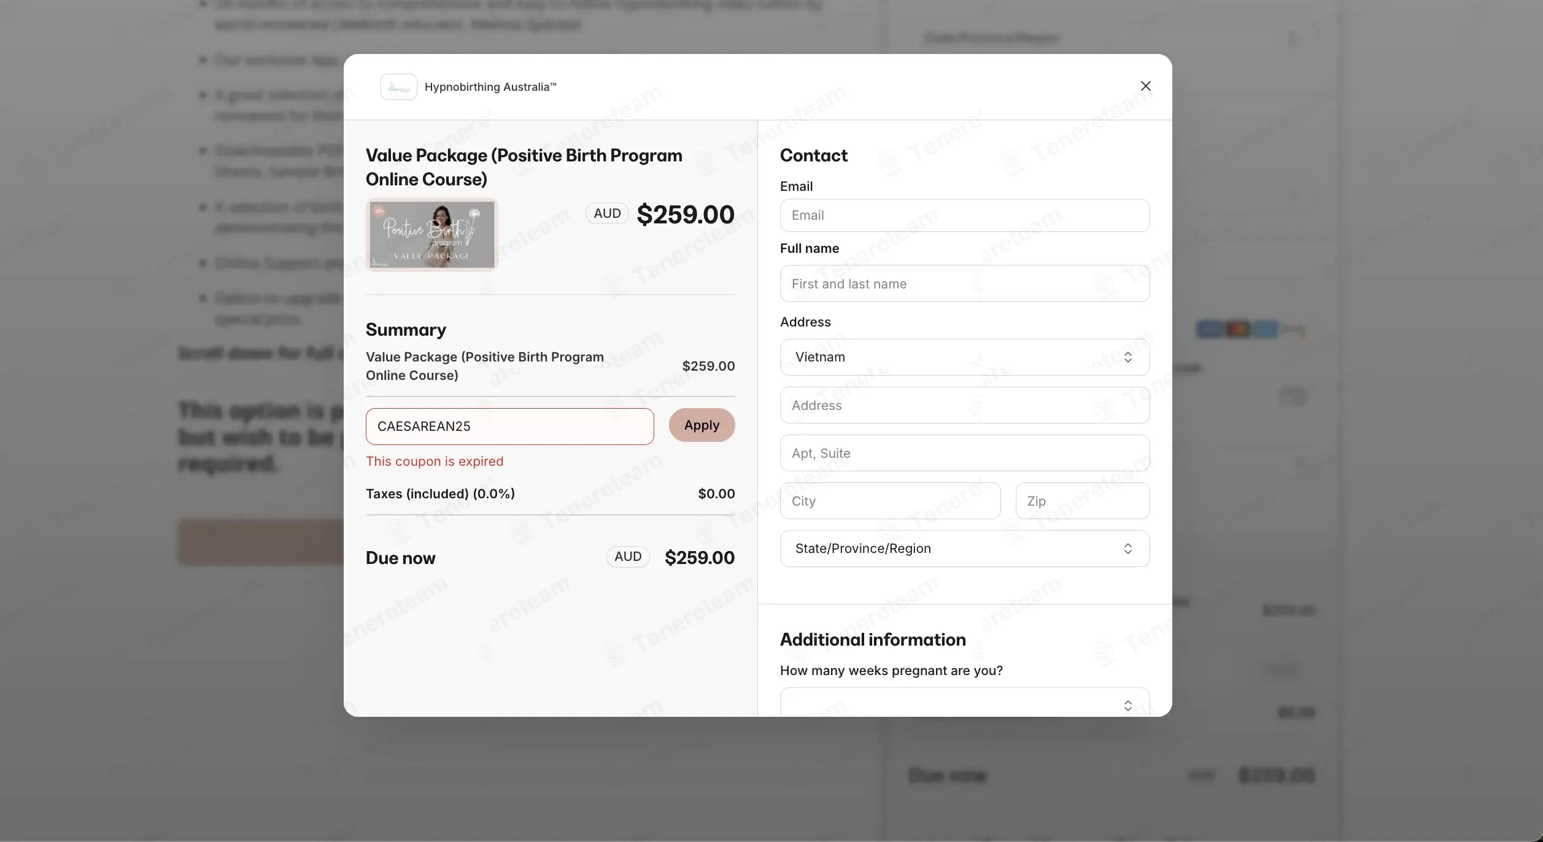Image resolution: width=1543 pixels, height=842 pixels.
Task: Click the Apt, Suite field
Action: (x=964, y=453)
